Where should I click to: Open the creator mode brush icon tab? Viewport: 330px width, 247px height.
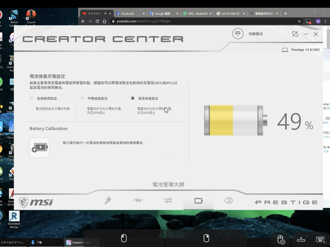click(108, 200)
